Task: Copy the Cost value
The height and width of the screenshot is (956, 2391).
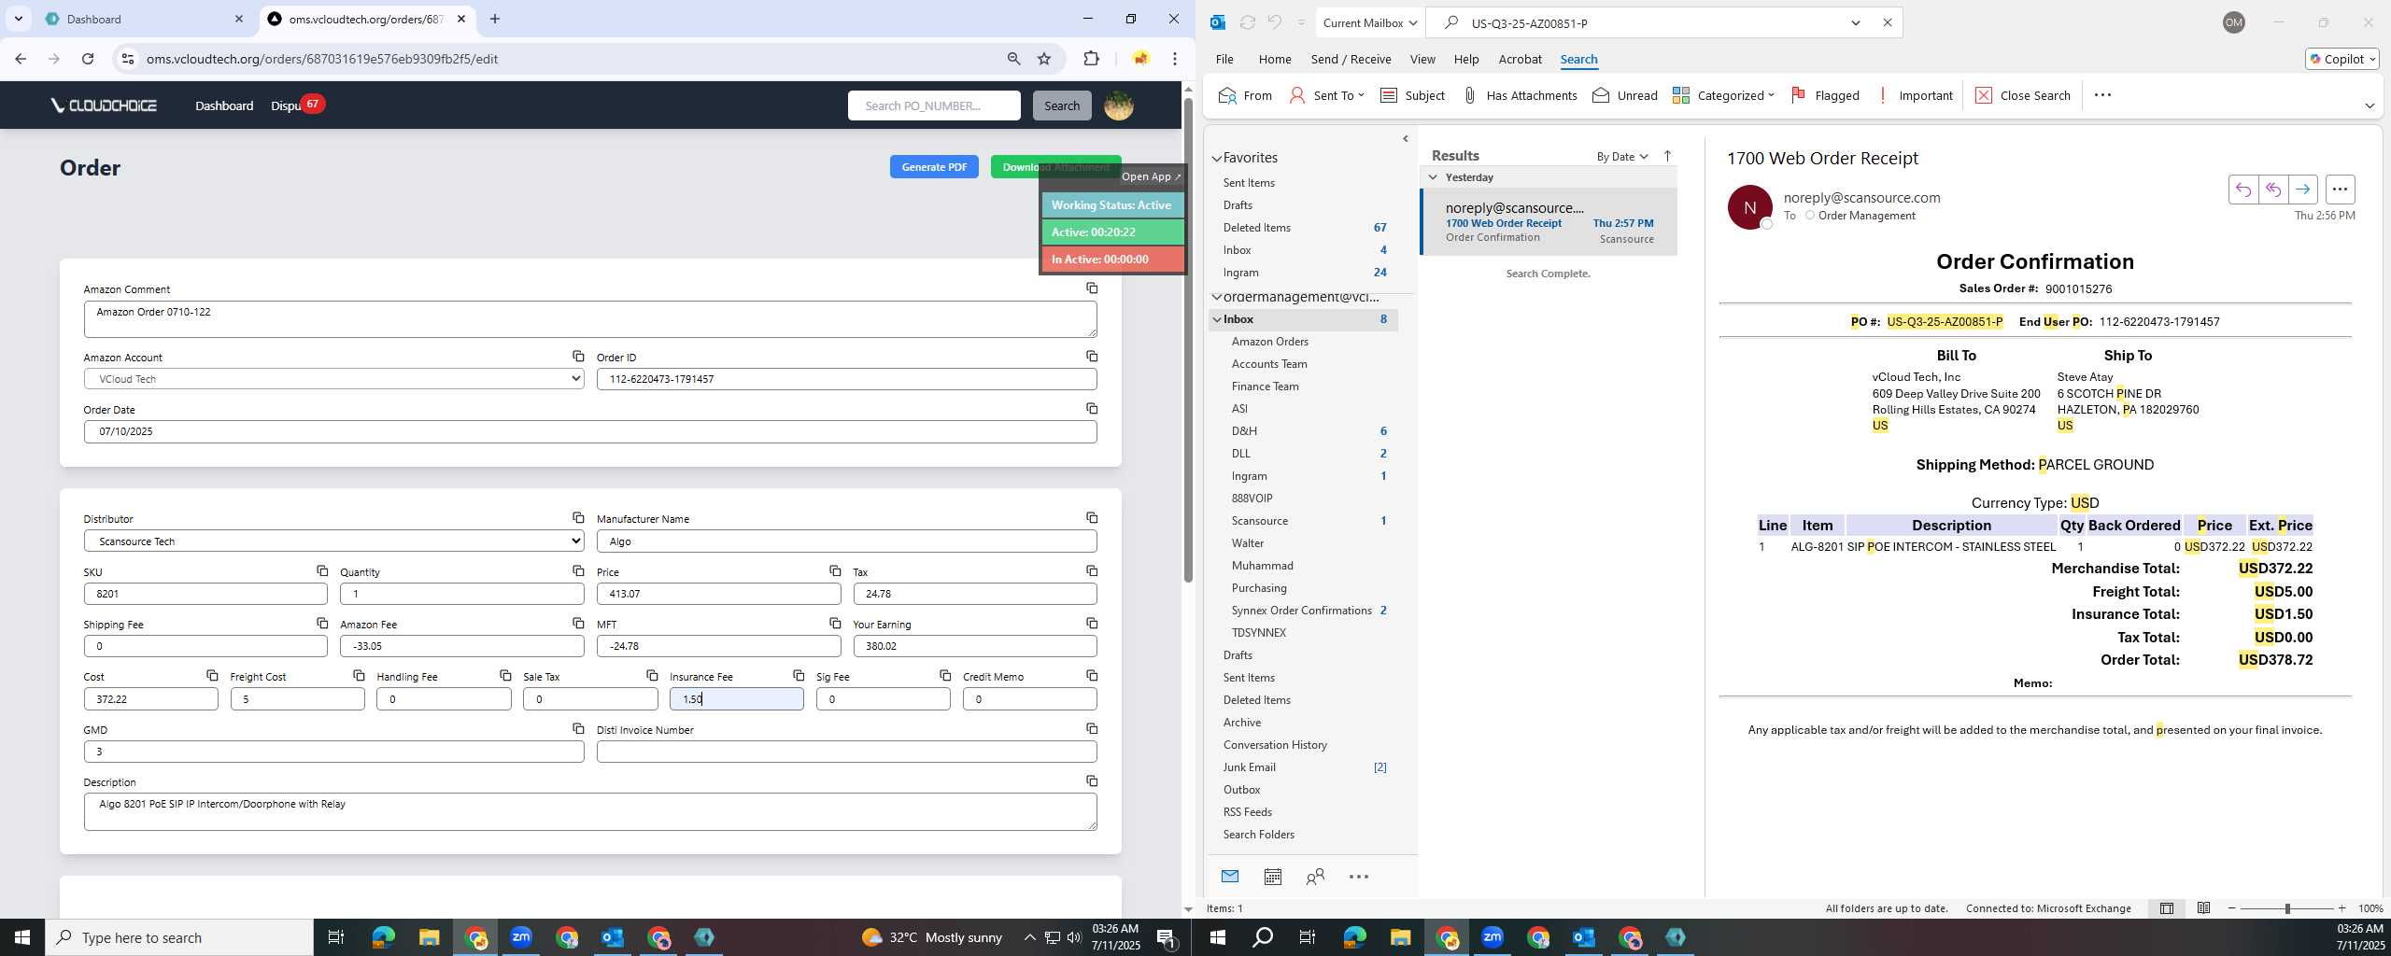Action: (x=212, y=675)
